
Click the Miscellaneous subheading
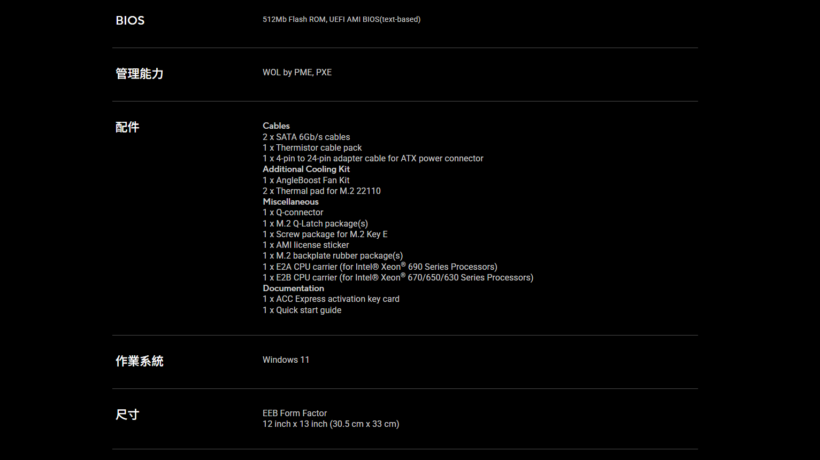(290, 202)
